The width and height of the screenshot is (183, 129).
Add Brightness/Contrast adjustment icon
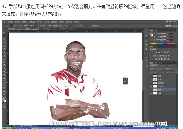[156, 52]
